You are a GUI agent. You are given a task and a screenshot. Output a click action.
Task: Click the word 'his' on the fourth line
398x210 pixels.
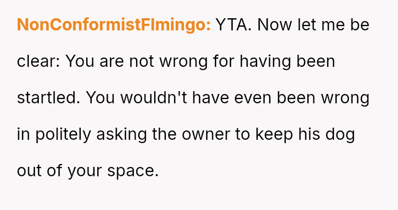click(x=309, y=134)
